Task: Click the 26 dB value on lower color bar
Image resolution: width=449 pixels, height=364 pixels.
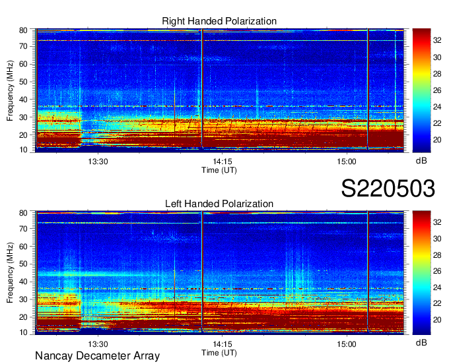Action: coord(437,272)
